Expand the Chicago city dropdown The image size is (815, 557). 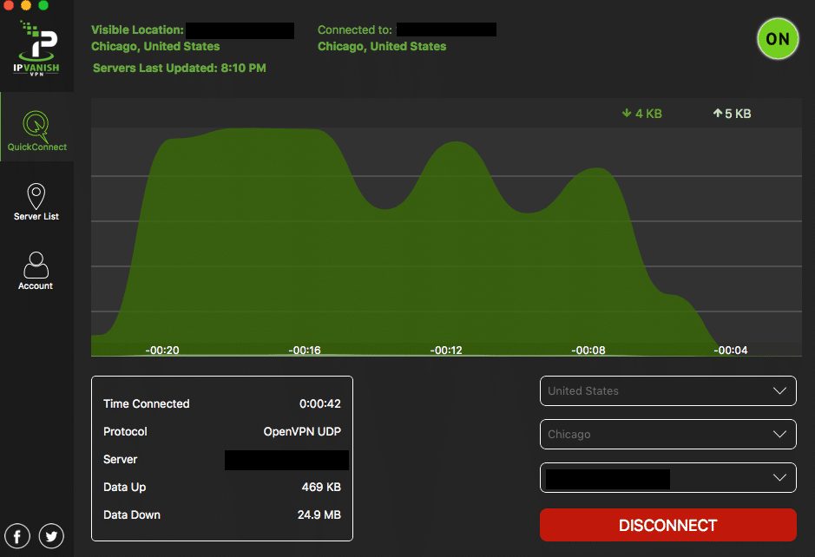668,434
